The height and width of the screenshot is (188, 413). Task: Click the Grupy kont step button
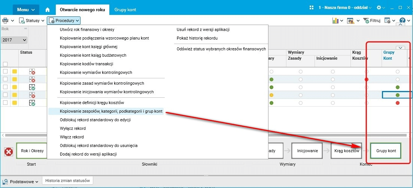(386, 151)
